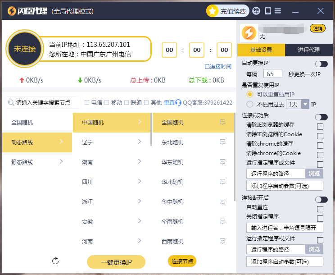This screenshot has width=335, height=275.
Task: Tick the 联通 filter checkbox
Action: coord(127,102)
